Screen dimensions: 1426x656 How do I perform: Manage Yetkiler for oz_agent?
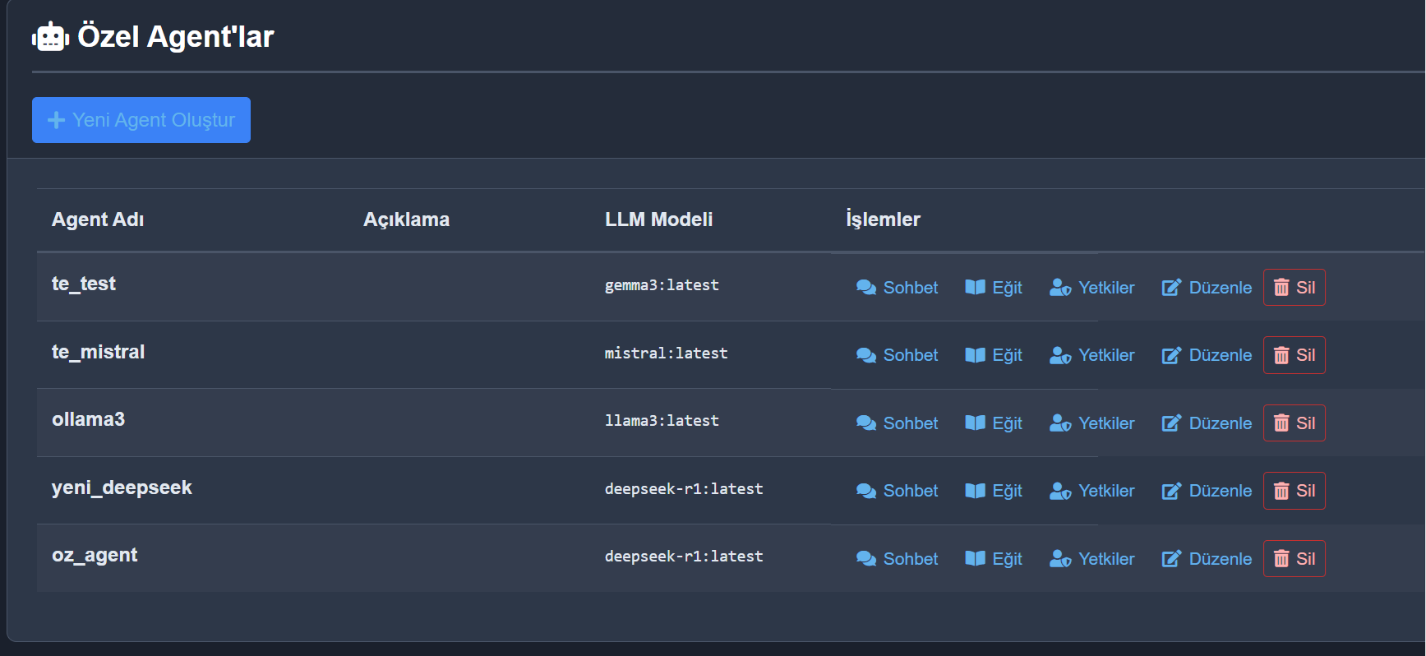1091,559
